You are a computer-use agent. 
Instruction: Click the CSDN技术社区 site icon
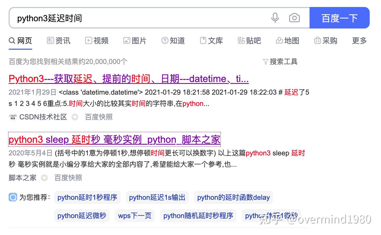[x=12, y=117]
